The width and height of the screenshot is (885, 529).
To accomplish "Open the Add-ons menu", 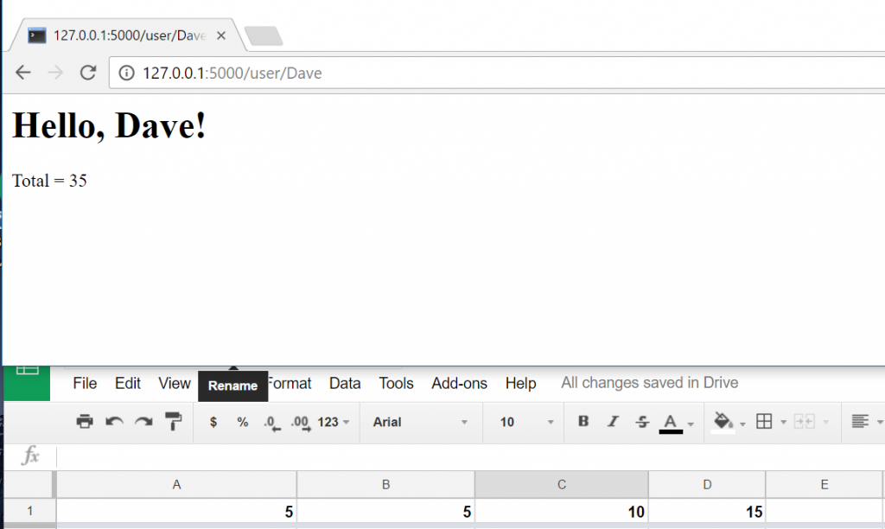I will [x=460, y=383].
